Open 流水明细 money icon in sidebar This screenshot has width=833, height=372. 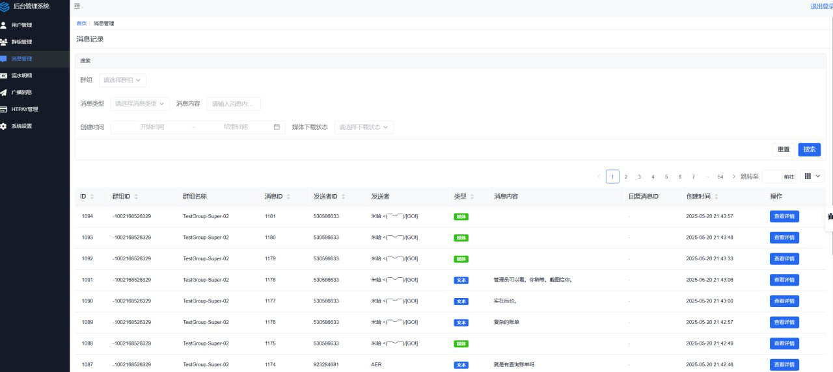[4, 75]
